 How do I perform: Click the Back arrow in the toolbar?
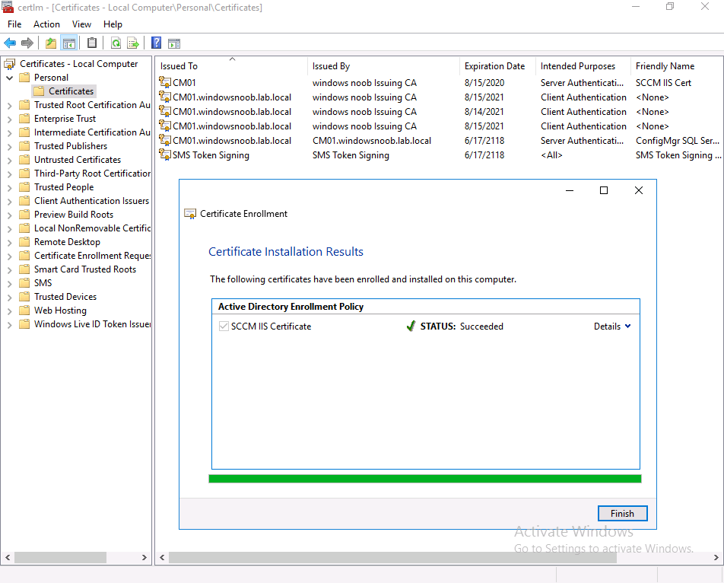(x=10, y=43)
